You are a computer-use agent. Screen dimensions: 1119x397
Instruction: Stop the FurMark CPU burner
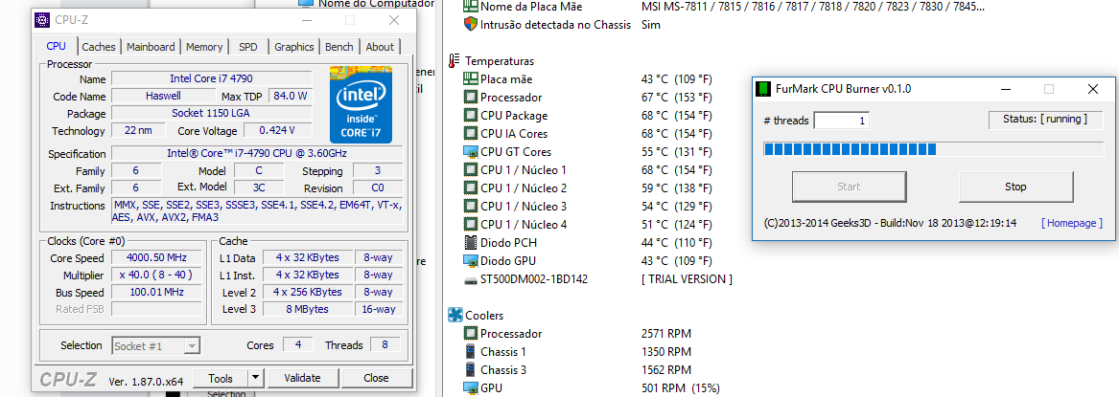(x=1015, y=187)
